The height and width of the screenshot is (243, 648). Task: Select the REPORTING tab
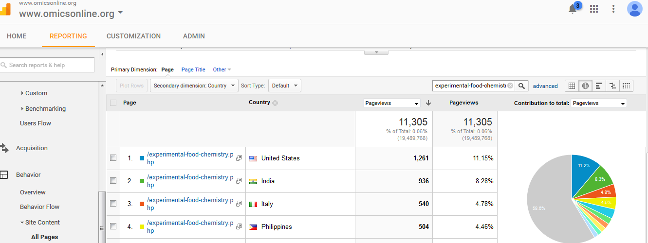pyautogui.click(x=68, y=36)
